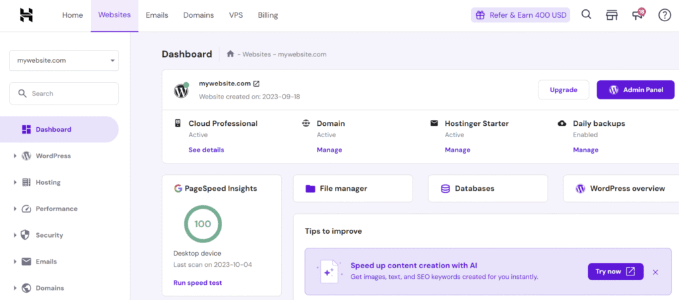Click the PageSpeed score 100 gauge
The image size is (679, 300).
202,224
